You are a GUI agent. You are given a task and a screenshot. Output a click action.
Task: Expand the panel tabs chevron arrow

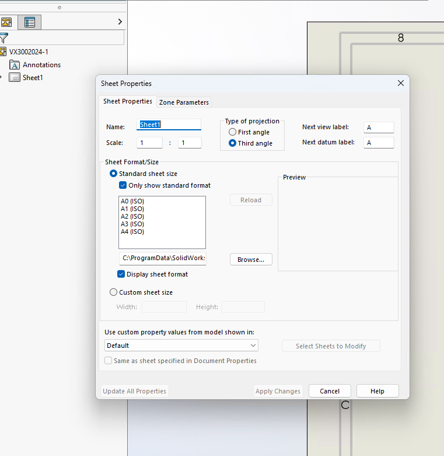coord(120,22)
